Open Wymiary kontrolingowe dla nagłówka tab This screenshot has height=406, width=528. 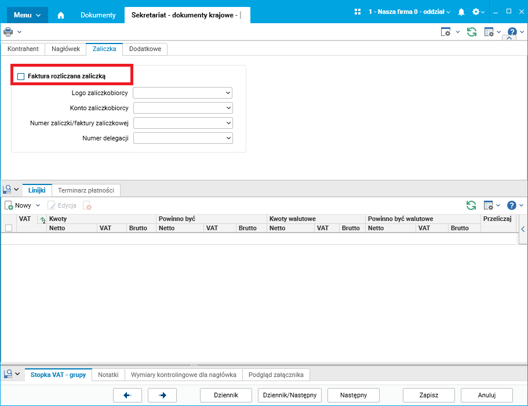click(184, 375)
